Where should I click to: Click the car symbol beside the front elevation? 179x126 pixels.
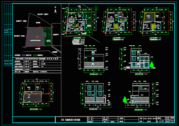[x=128, y=67]
